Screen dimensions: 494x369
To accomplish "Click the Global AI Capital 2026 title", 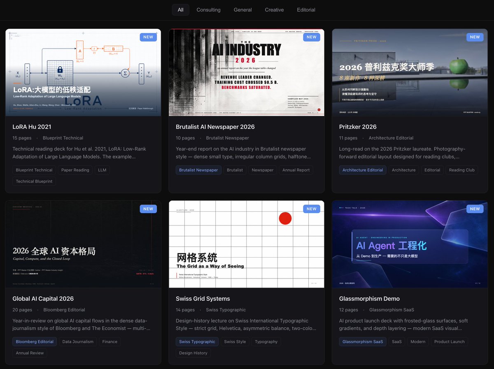I will [43, 299].
